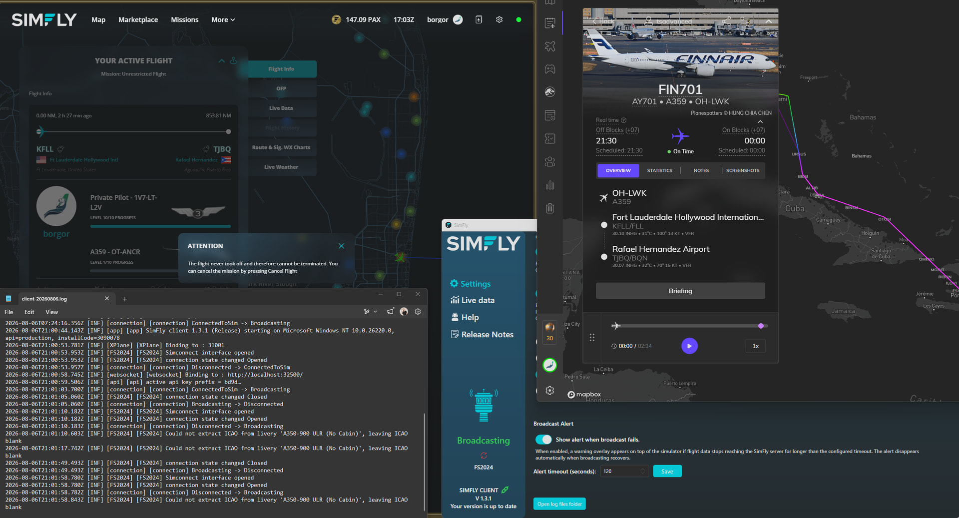Click the airplane icon in the sidebar

[x=550, y=46]
